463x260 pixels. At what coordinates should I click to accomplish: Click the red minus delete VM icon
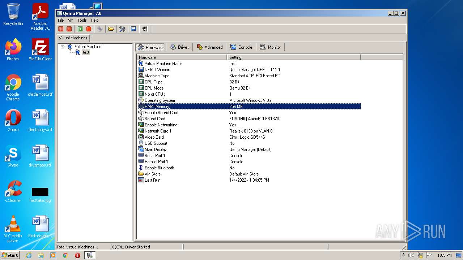69,29
